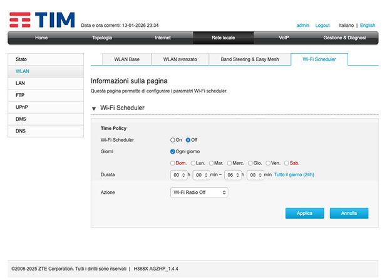This screenshot has height=280, width=382.
Task: Open UPnP in the sidebar
Action: click(46, 107)
